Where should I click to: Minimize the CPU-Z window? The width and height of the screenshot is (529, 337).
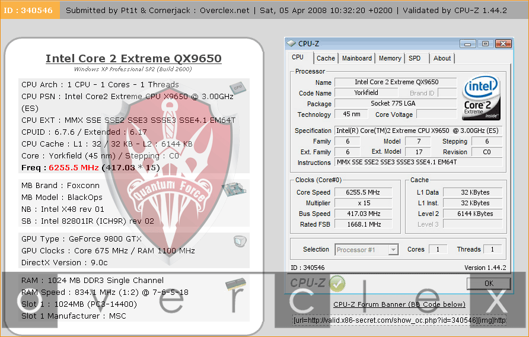(468, 43)
